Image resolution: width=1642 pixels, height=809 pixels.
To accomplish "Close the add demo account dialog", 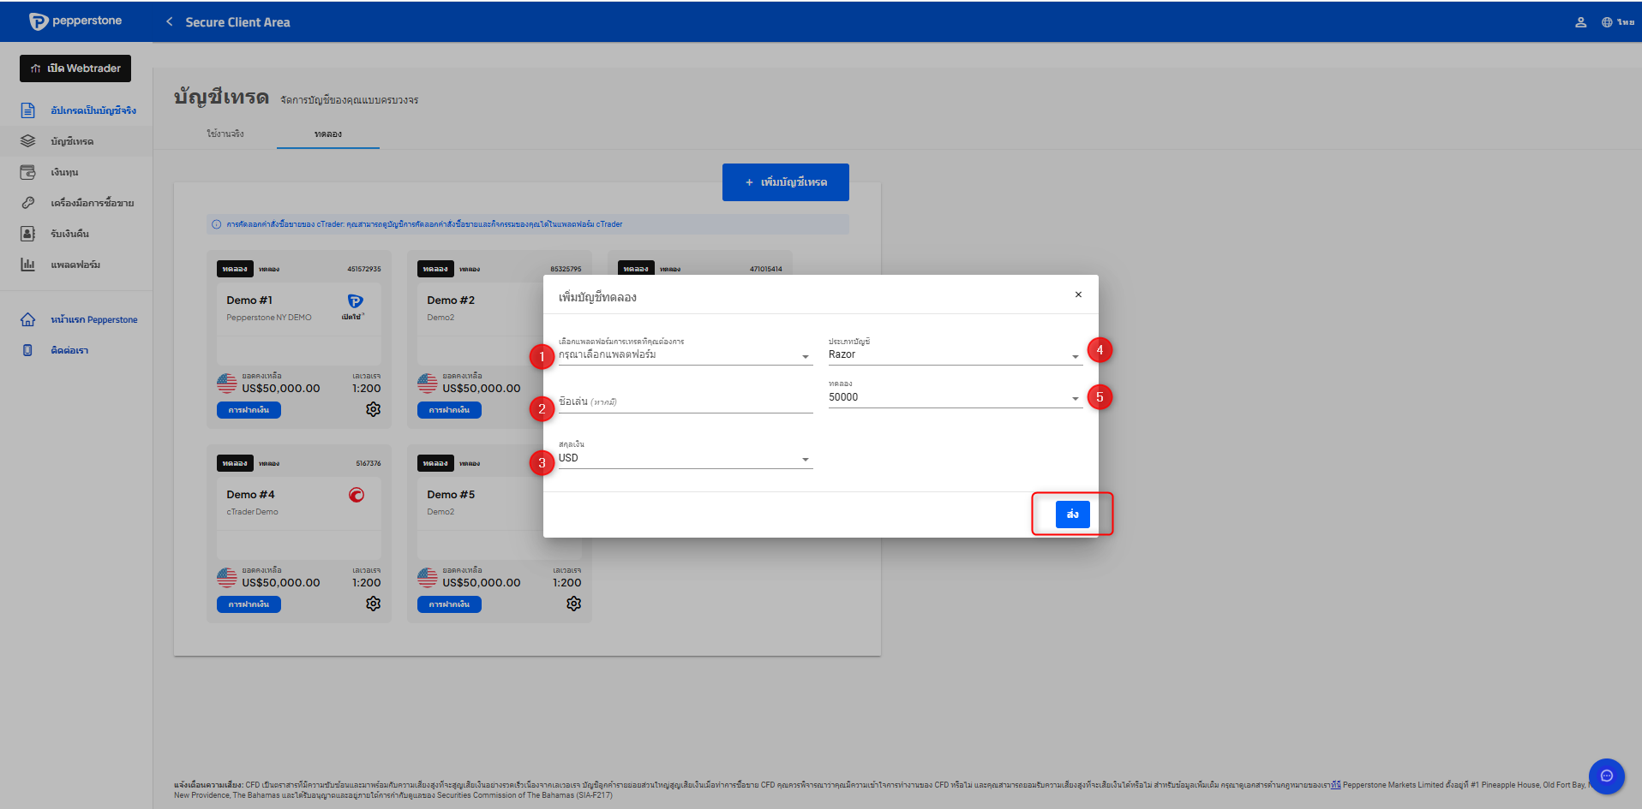I will 1078,294.
